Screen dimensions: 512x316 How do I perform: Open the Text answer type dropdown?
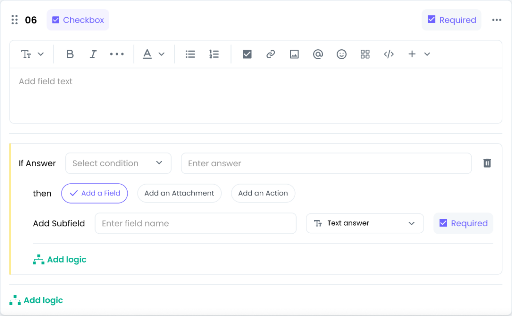pyautogui.click(x=365, y=223)
